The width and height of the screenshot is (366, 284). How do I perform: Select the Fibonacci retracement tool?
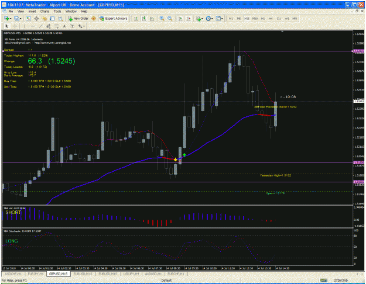(x=56, y=26)
